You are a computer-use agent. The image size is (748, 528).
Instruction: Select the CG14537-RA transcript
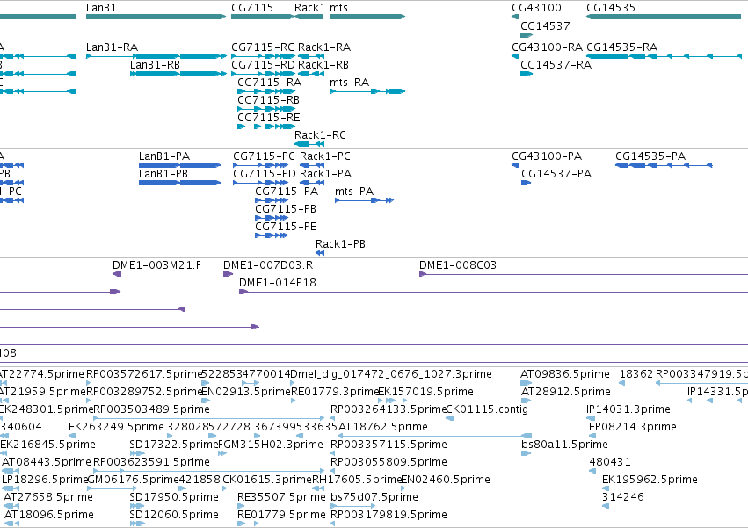[x=527, y=74]
